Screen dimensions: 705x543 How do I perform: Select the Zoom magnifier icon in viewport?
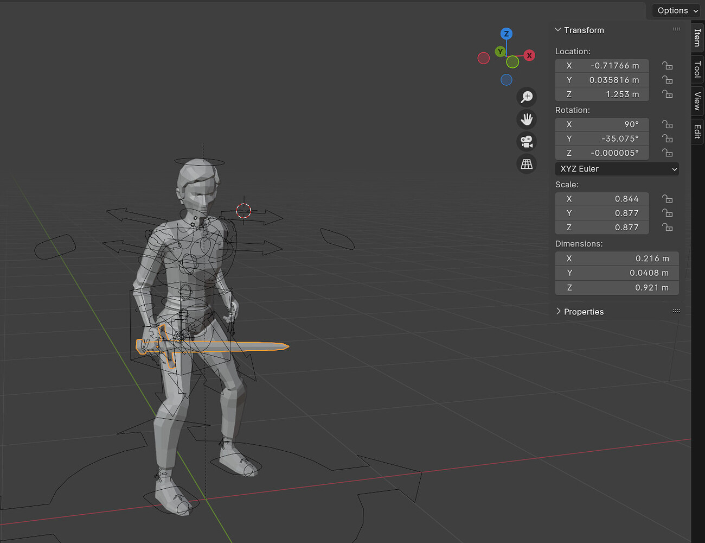coord(527,97)
